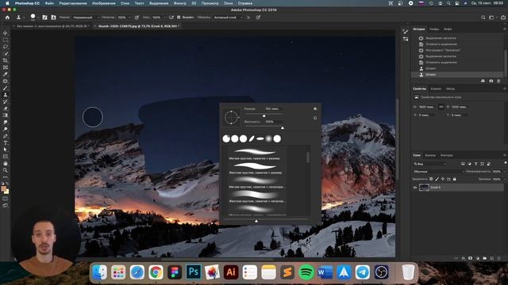508x285 pixels.
Task: Open the Файл menu
Action: coord(49,3)
